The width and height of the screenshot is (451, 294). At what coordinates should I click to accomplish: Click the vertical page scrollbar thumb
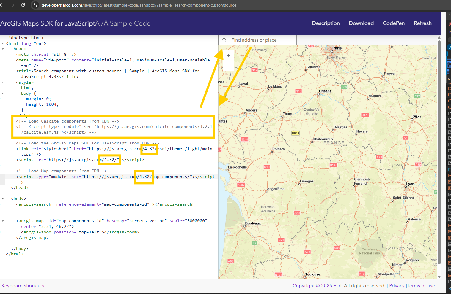[x=439, y=152]
